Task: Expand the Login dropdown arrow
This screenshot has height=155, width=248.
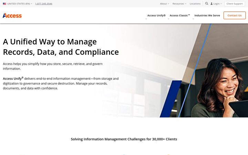Action: (221, 4)
